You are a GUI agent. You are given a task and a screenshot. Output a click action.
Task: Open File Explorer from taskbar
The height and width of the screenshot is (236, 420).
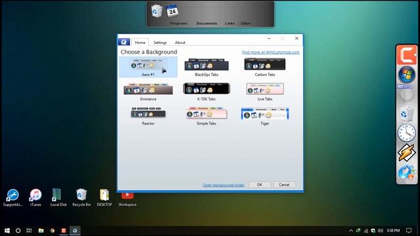(41, 230)
